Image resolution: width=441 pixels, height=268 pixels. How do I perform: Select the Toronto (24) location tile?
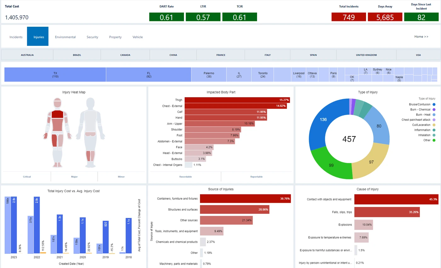[x=263, y=75]
